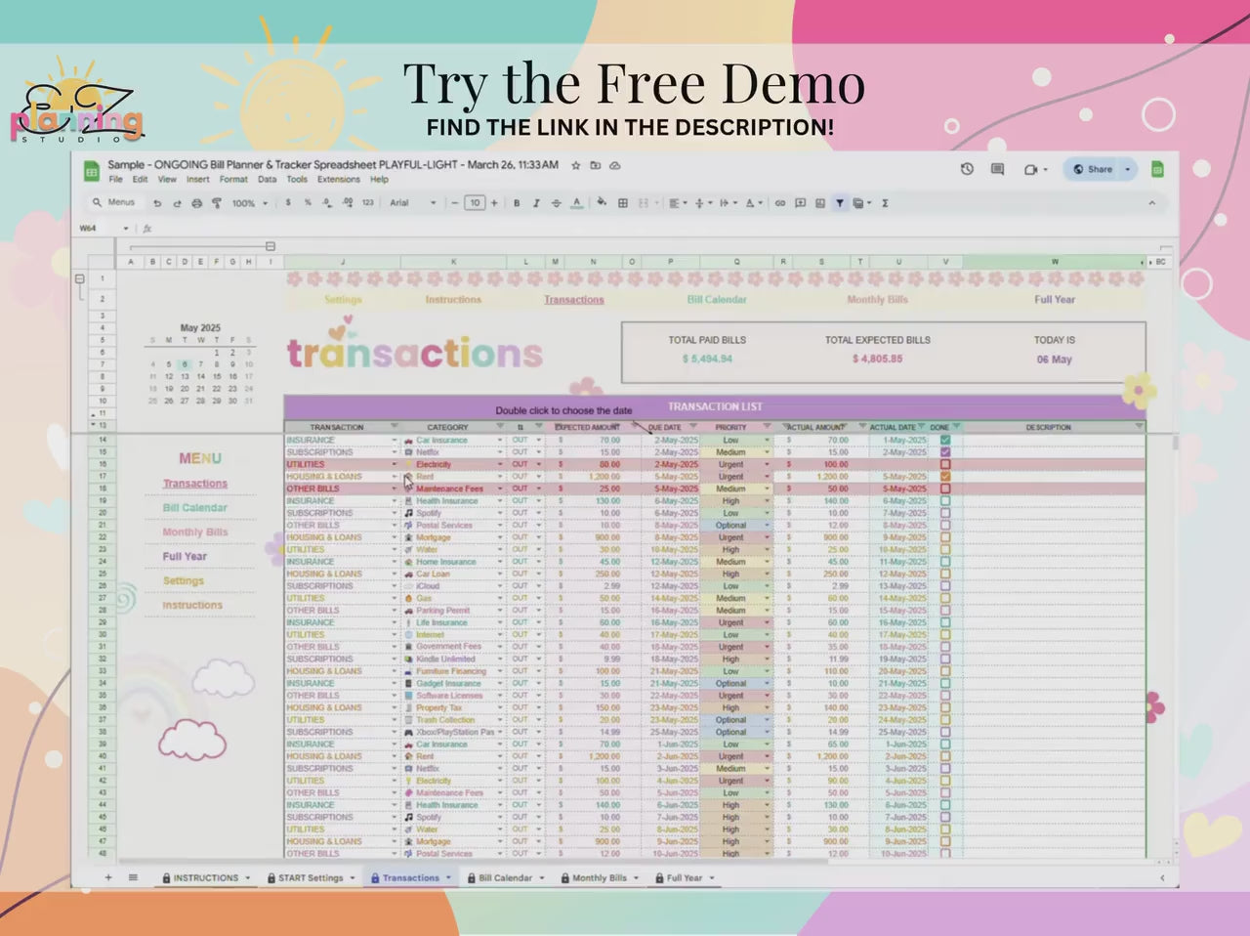
Task: Toggle the filter button in toolbar
Action: (x=840, y=203)
